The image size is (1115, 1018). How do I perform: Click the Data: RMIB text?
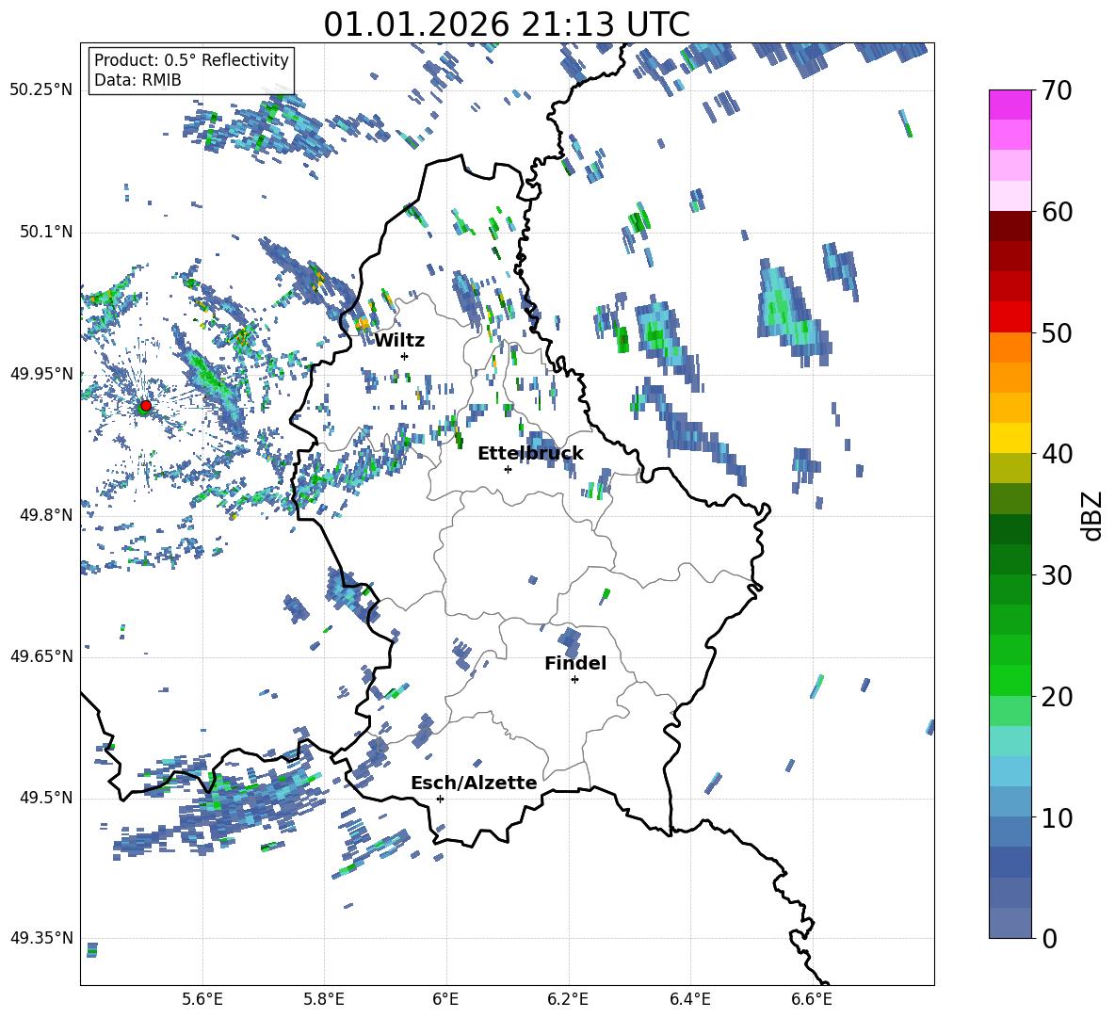point(137,80)
